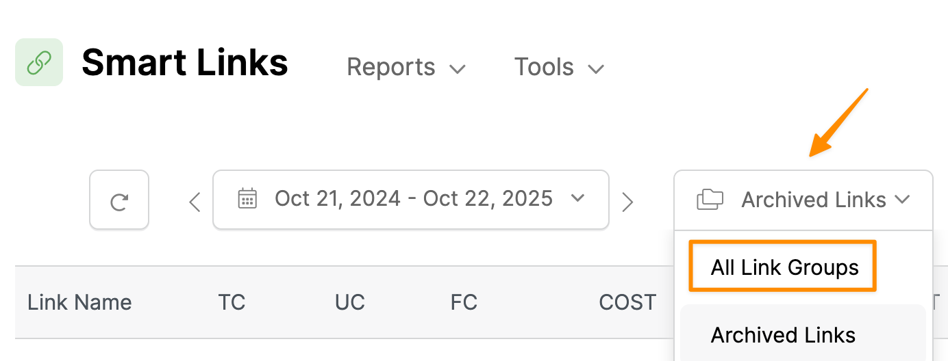Go to the previous date range

[x=195, y=201]
